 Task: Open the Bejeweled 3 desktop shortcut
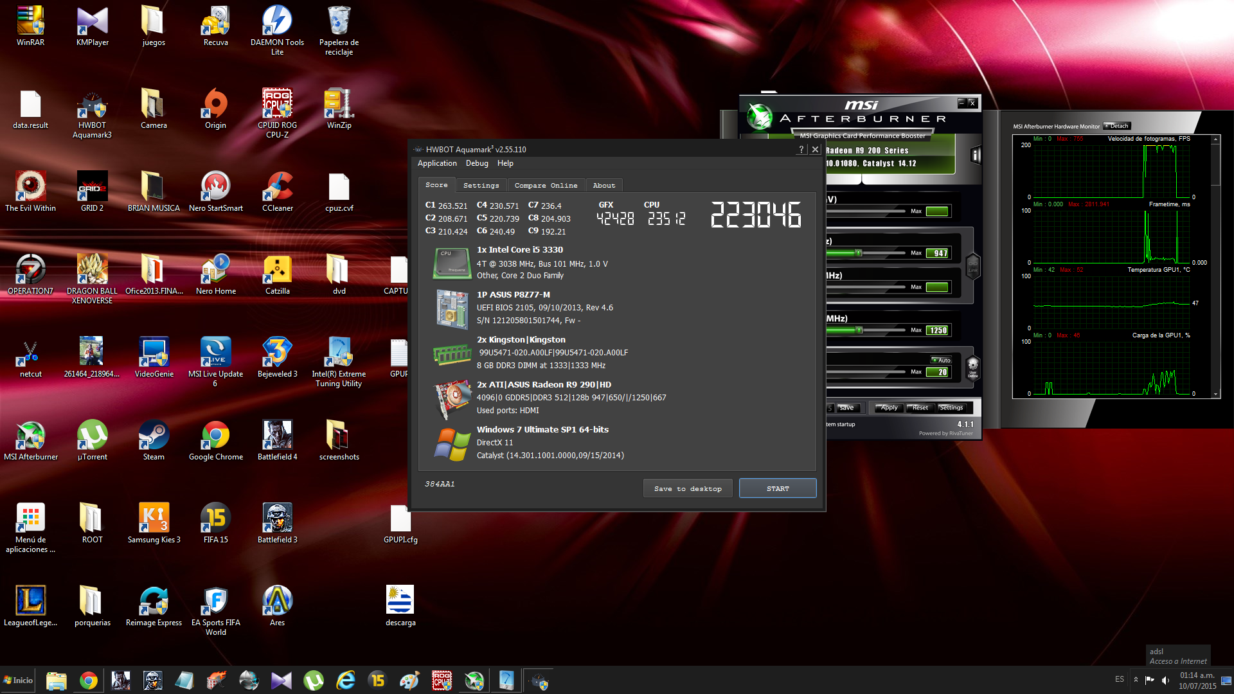(277, 358)
